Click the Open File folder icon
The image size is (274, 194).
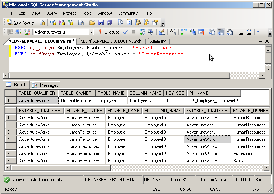[92, 22]
